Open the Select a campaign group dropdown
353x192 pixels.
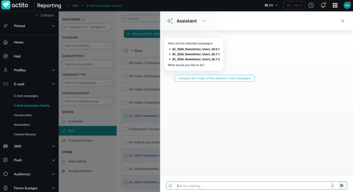[88, 101]
